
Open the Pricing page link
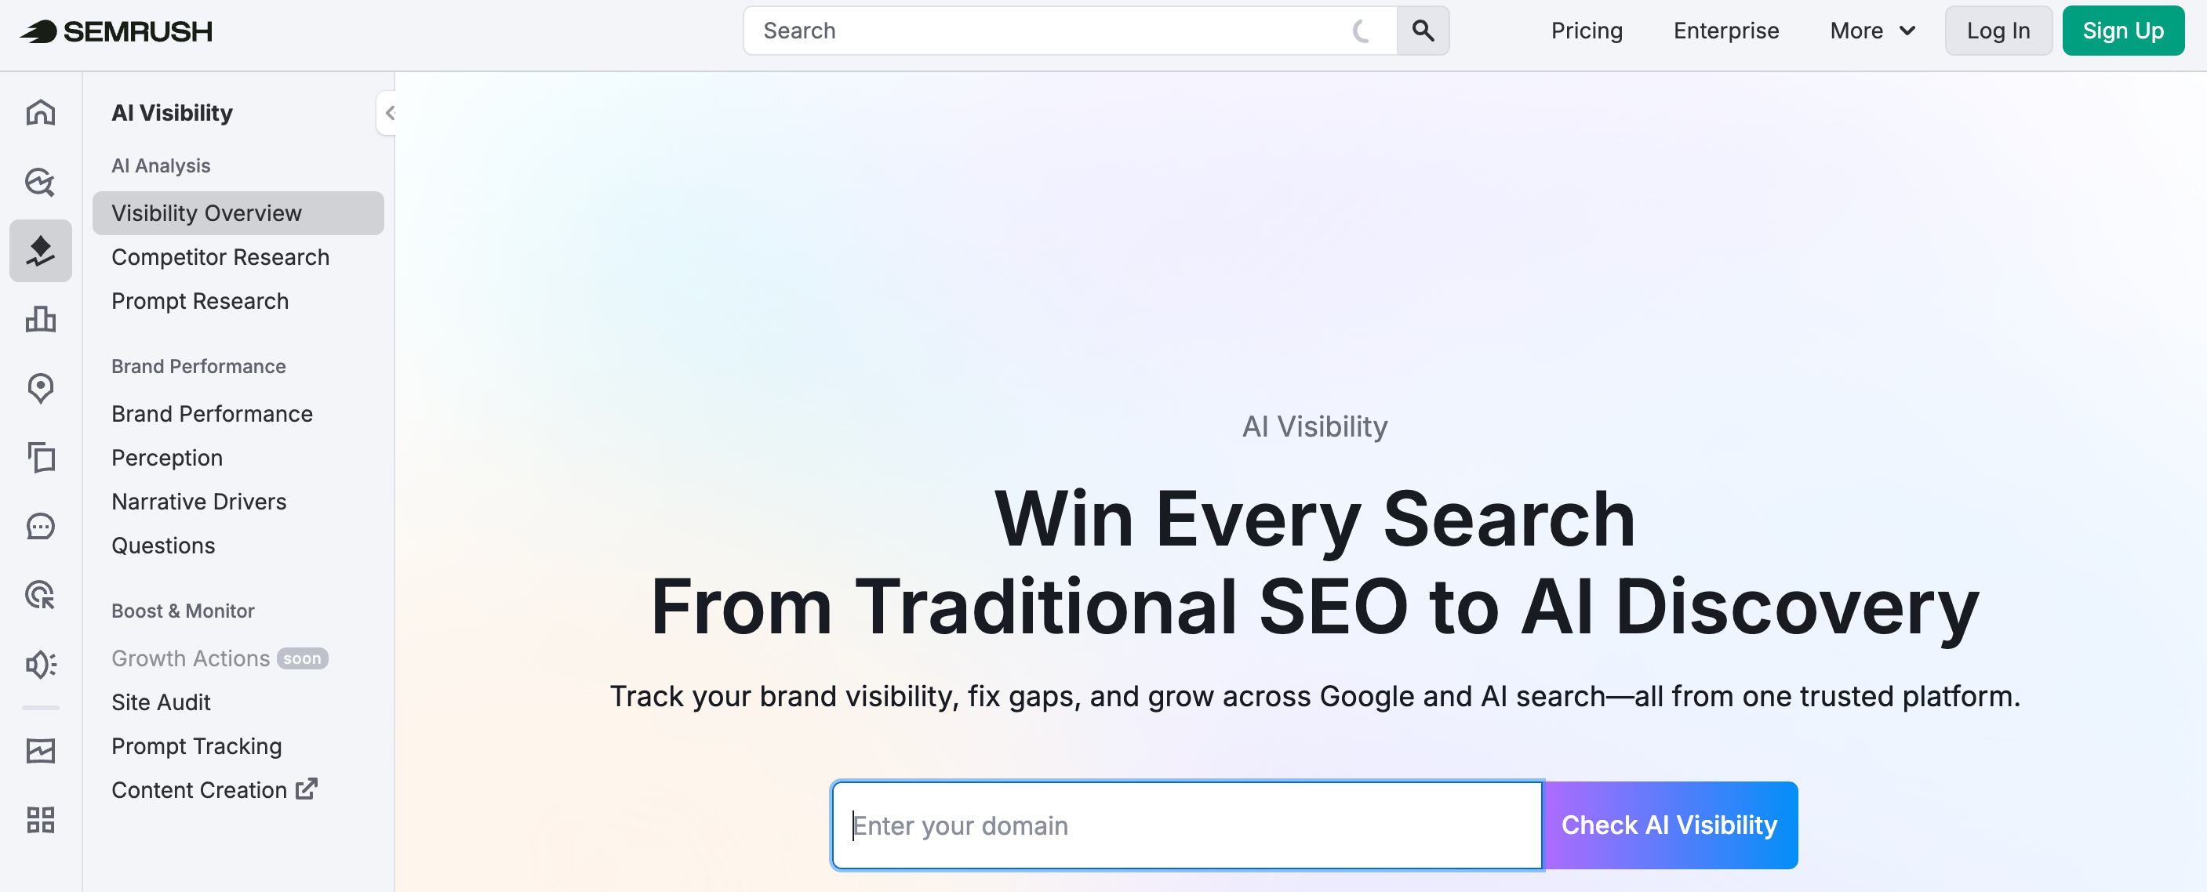pyautogui.click(x=1586, y=31)
